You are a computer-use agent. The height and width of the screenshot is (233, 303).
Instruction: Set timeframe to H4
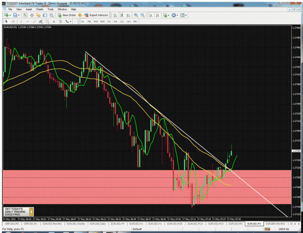pos(115,22)
